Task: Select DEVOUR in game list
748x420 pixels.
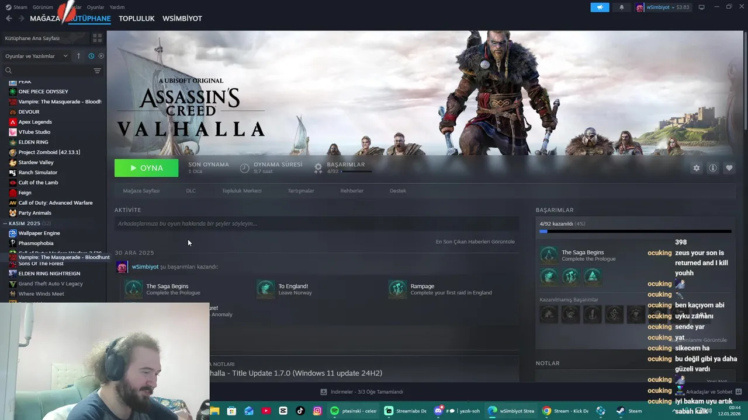Action: 29,112
